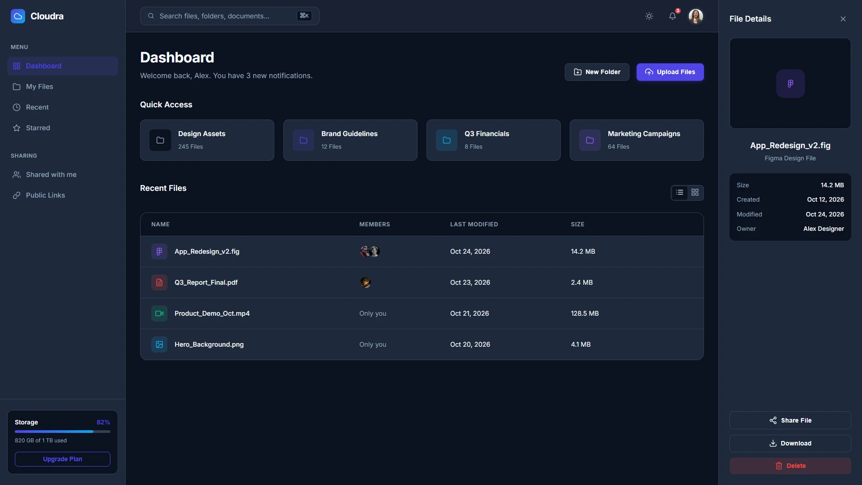Switch Recent Files to list view

click(680, 193)
